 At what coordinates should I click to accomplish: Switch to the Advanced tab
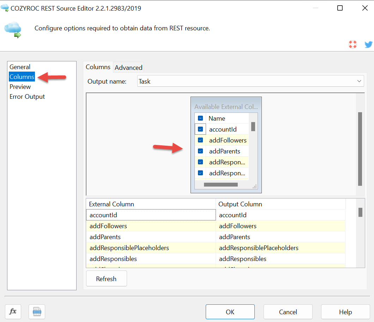128,68
